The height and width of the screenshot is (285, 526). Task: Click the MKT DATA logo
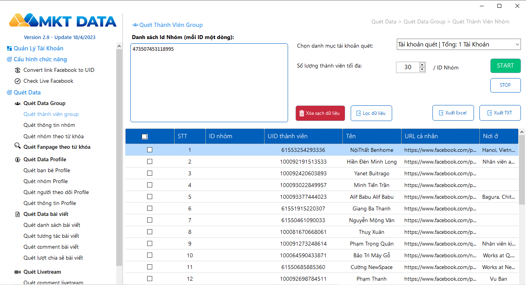point(63,20)
